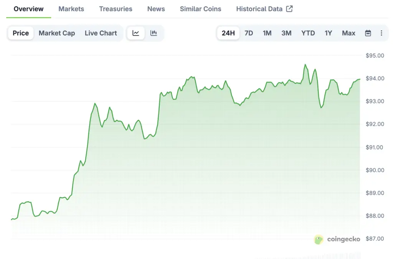This screenshot has height=259, width=393.
Task: Switch chart to Market Cap
Action: (x=57, y=33)
